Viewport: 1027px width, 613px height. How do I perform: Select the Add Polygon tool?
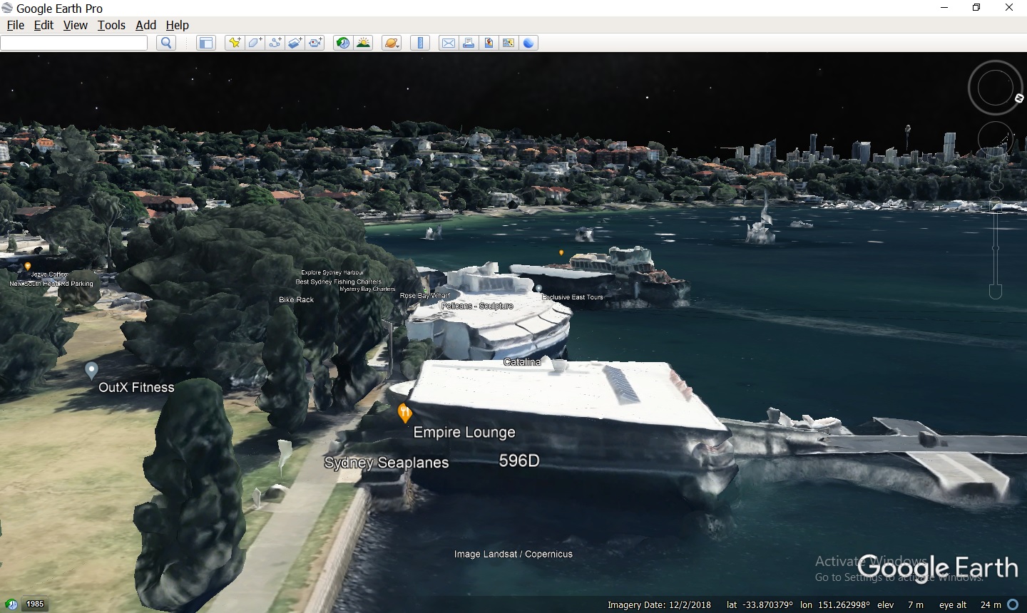tap(254, 43)
